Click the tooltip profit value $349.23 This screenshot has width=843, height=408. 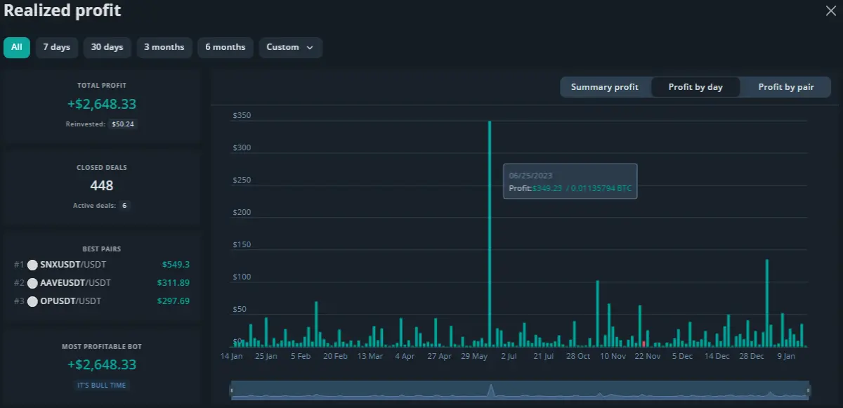pyautogui.click(x=547, y=188)
